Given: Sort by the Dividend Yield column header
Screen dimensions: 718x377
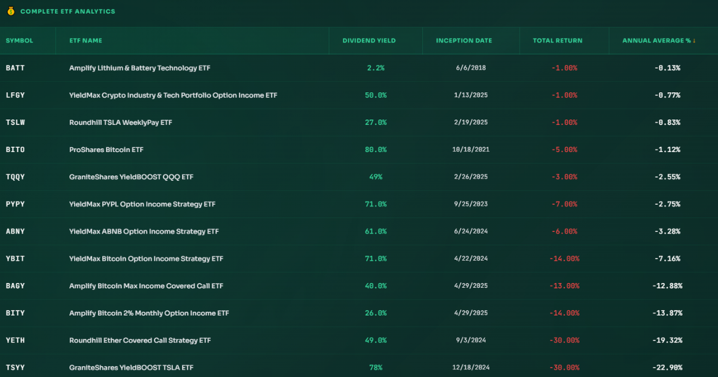Looking at the screenshot, I should tap(369, 41).
